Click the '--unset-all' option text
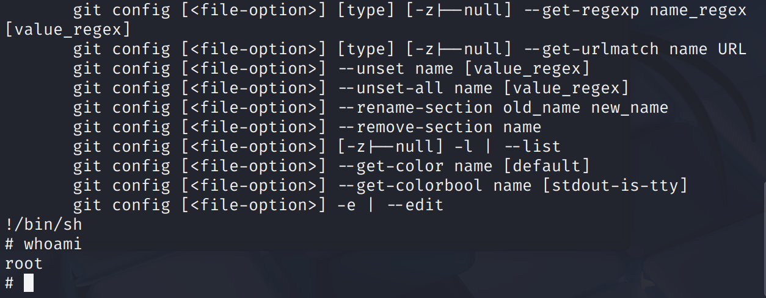 coord(390,88)
